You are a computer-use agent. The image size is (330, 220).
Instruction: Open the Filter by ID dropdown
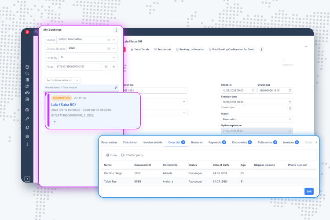click(x=88, y=58)
